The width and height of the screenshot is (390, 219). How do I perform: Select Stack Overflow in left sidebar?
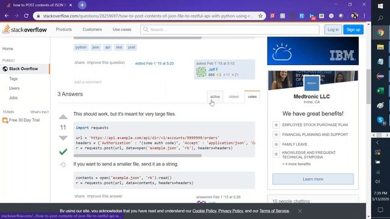click(24, 69)
